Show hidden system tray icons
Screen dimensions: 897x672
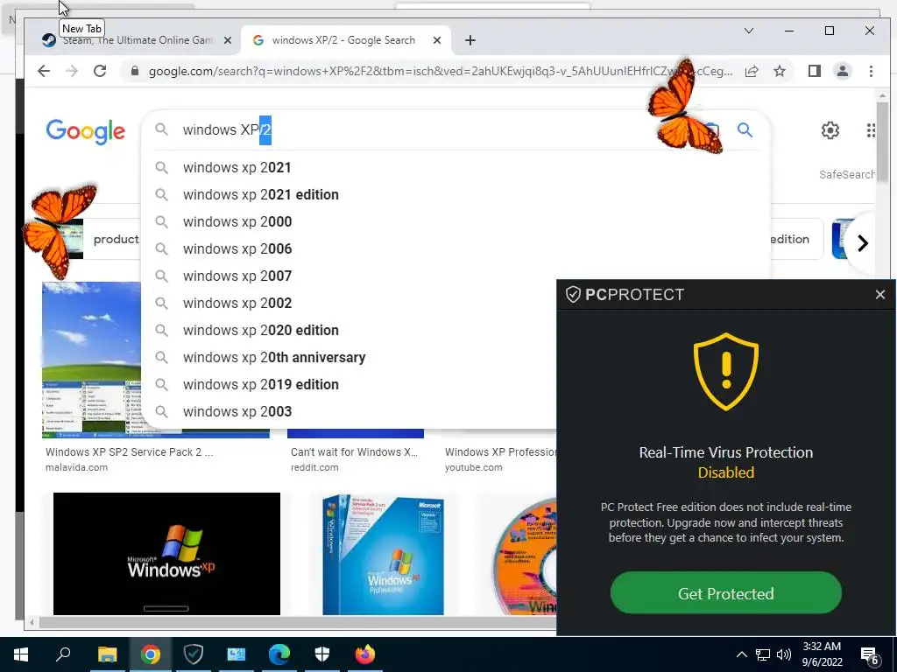point(741,654)
